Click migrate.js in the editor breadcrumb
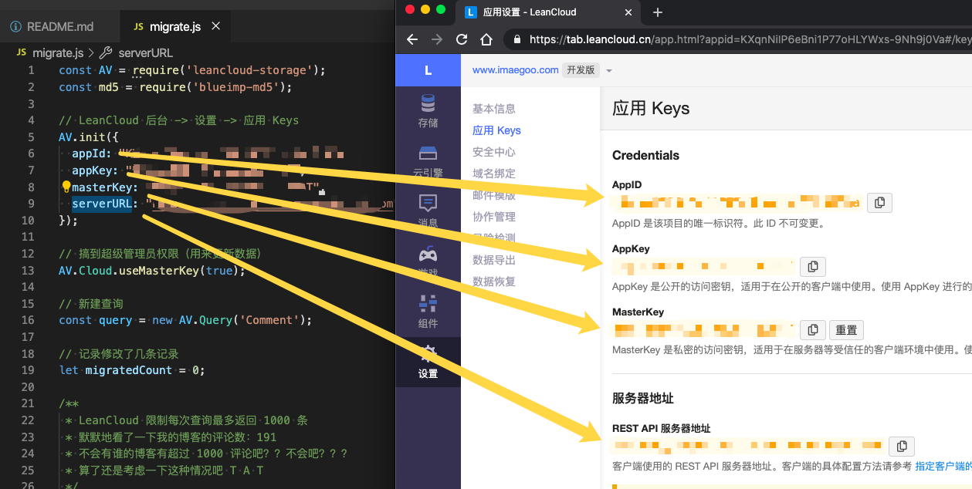The image size is (972, 489). pos(57,52)
